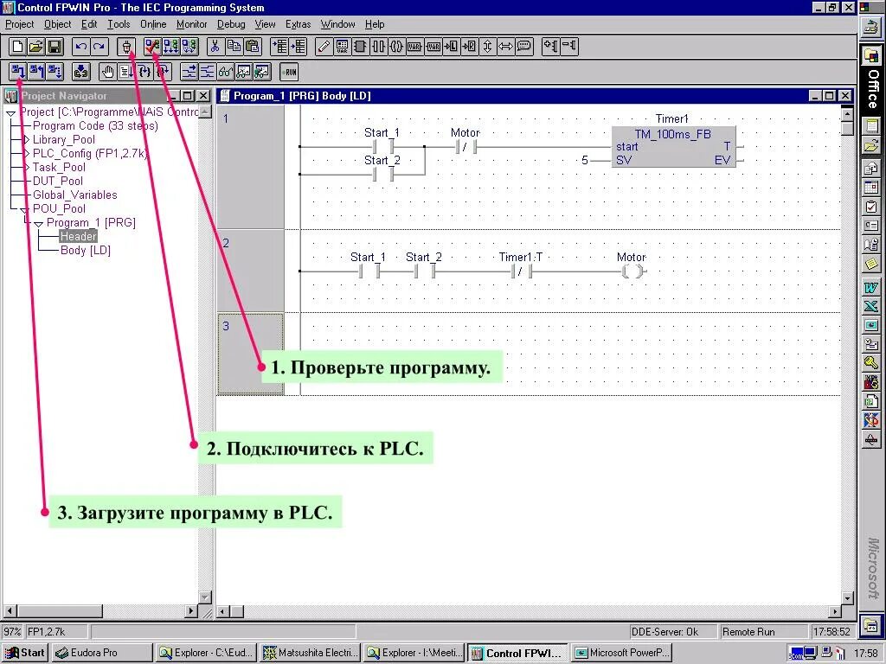
Task: Click network 1 number cell
Action: click(x=250, y=167)
